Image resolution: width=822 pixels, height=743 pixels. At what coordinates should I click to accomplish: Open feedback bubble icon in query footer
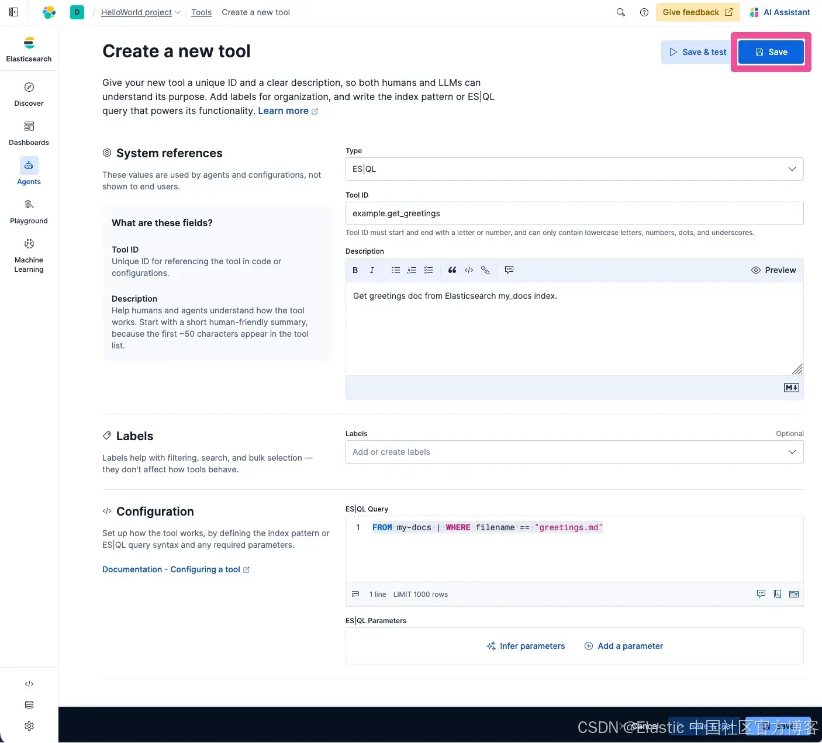[761, 594]
